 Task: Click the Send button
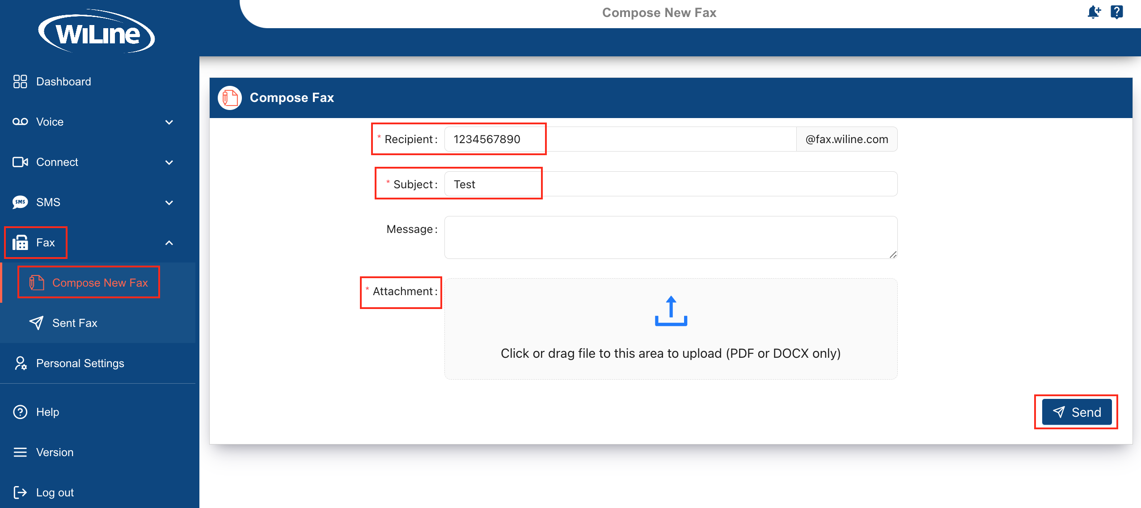click(x=1077, y=412)
